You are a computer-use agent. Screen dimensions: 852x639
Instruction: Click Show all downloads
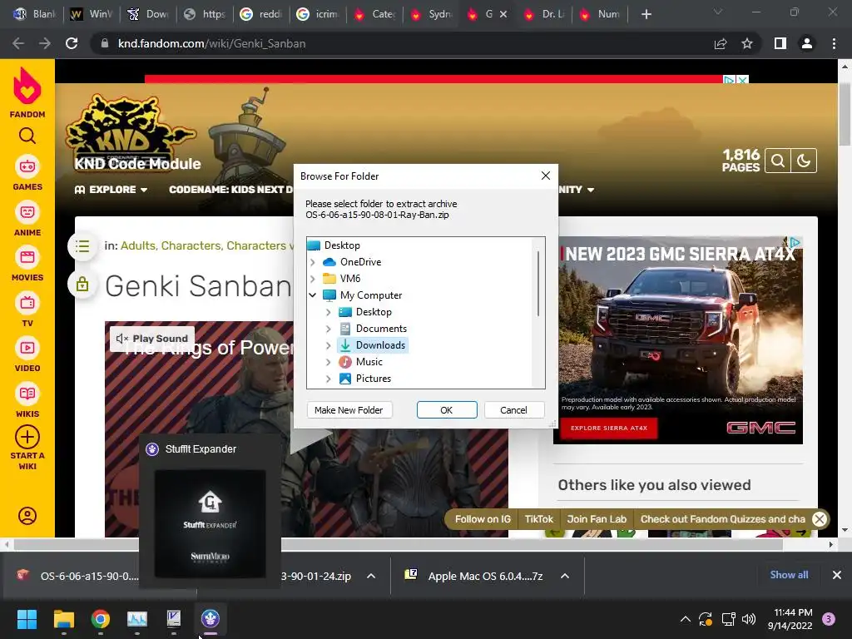tap(789, 575)
